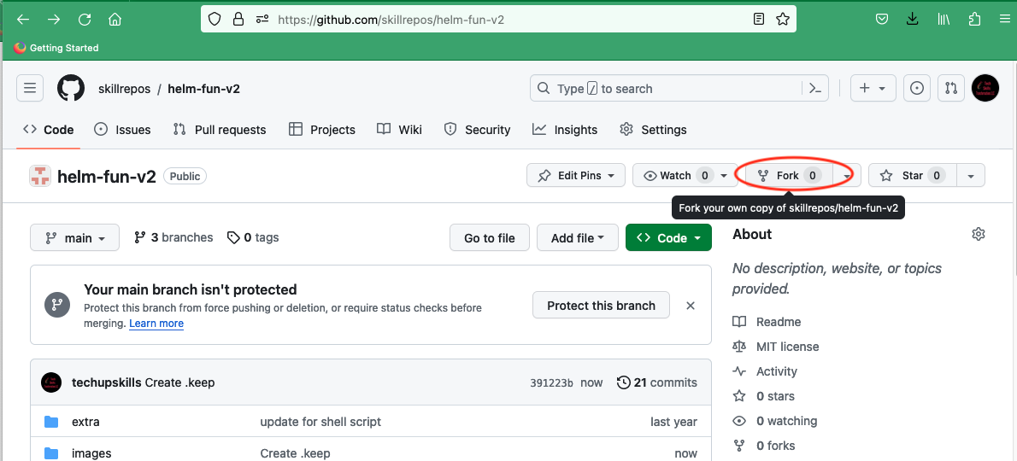Dismiss the branch protection notice

691,306
